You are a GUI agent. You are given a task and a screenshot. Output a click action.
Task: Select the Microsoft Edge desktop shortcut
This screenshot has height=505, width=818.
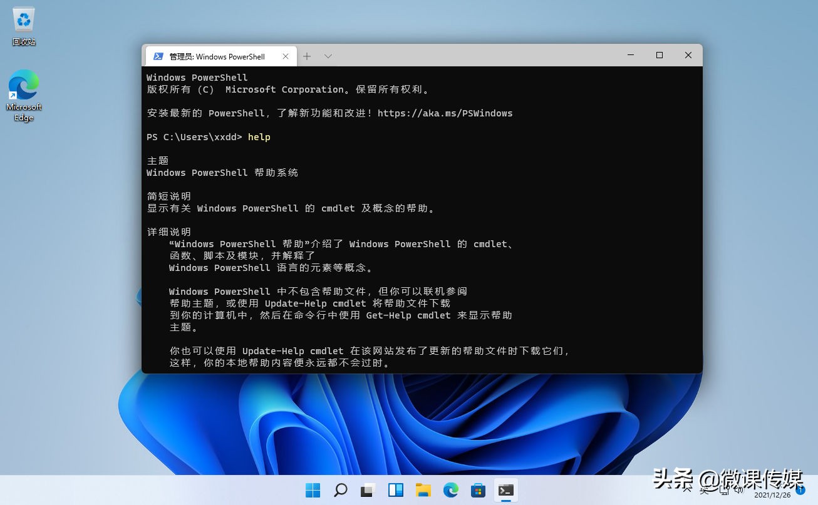pyautogui.click(x=24, y=95)
